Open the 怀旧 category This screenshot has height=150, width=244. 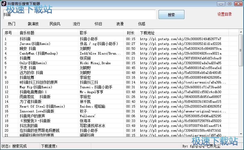click(x=98, y=24)
